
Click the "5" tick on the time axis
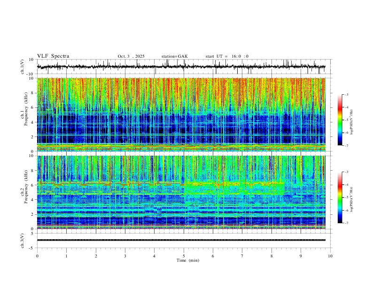184,256
